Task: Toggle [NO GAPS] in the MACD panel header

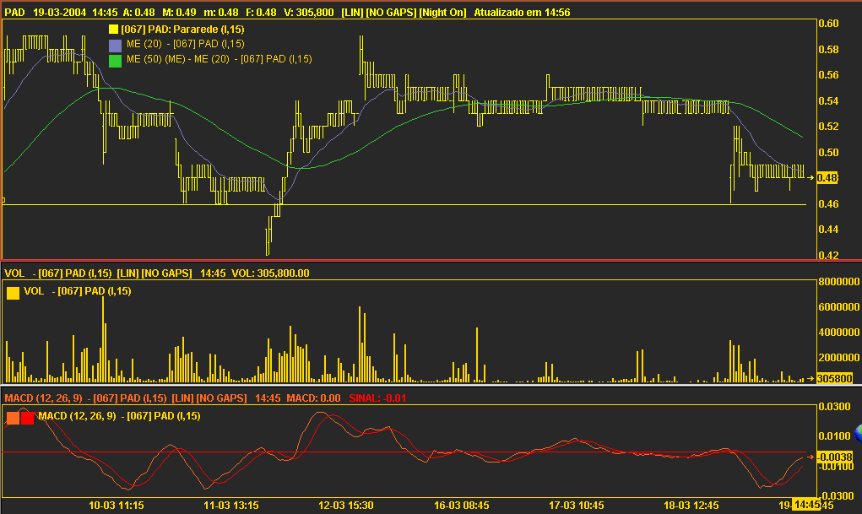Action: (221, 398)
